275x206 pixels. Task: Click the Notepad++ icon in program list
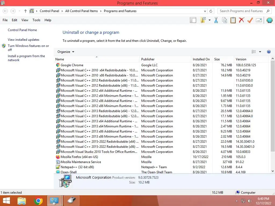58,167
